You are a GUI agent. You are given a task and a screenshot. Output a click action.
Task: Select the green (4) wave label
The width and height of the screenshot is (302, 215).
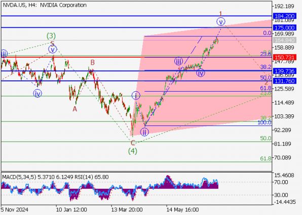coord(133,151)
